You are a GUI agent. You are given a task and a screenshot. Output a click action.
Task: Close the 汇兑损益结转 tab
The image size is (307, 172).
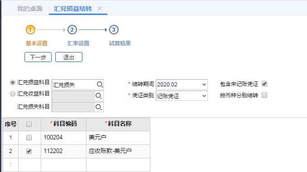pyautogui.click(x=100, y=9)
